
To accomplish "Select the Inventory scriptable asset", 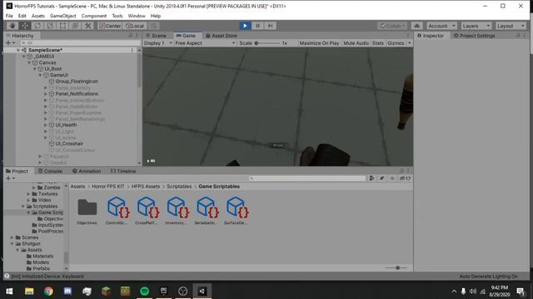I will [x=177, y=211].
